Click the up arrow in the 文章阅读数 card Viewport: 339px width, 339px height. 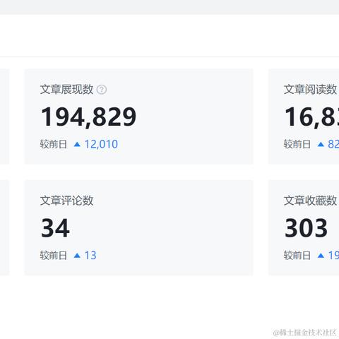(x=321, y=144)
